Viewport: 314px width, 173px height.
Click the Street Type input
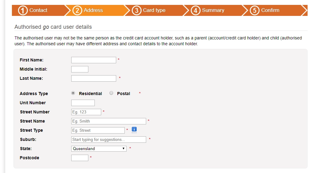tap(98, 130)
